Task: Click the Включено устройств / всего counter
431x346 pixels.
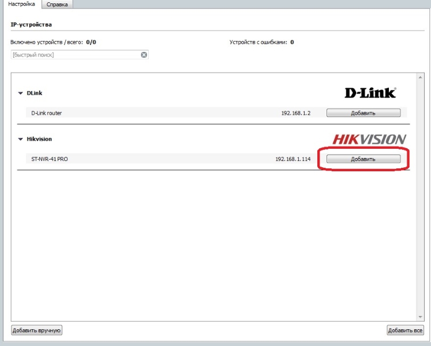Action: (x=53, y=42)
